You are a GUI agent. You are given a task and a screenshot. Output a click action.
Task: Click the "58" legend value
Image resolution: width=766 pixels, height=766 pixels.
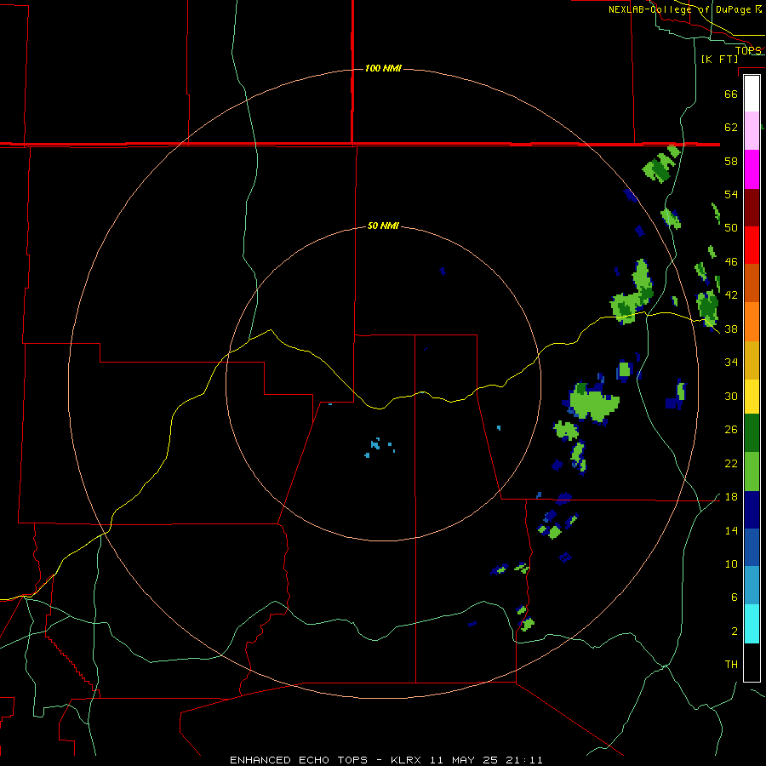point(731,161)
